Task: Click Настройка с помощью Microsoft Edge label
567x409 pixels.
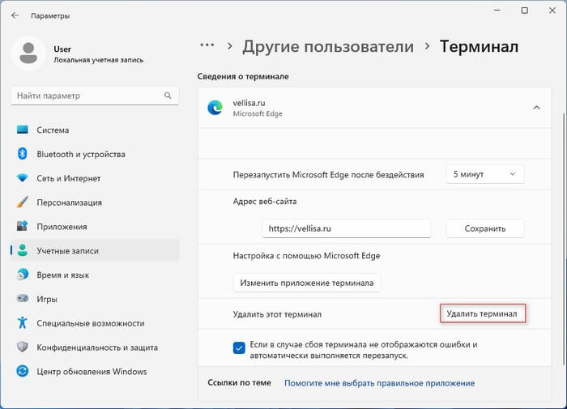Action: point(306,256)
